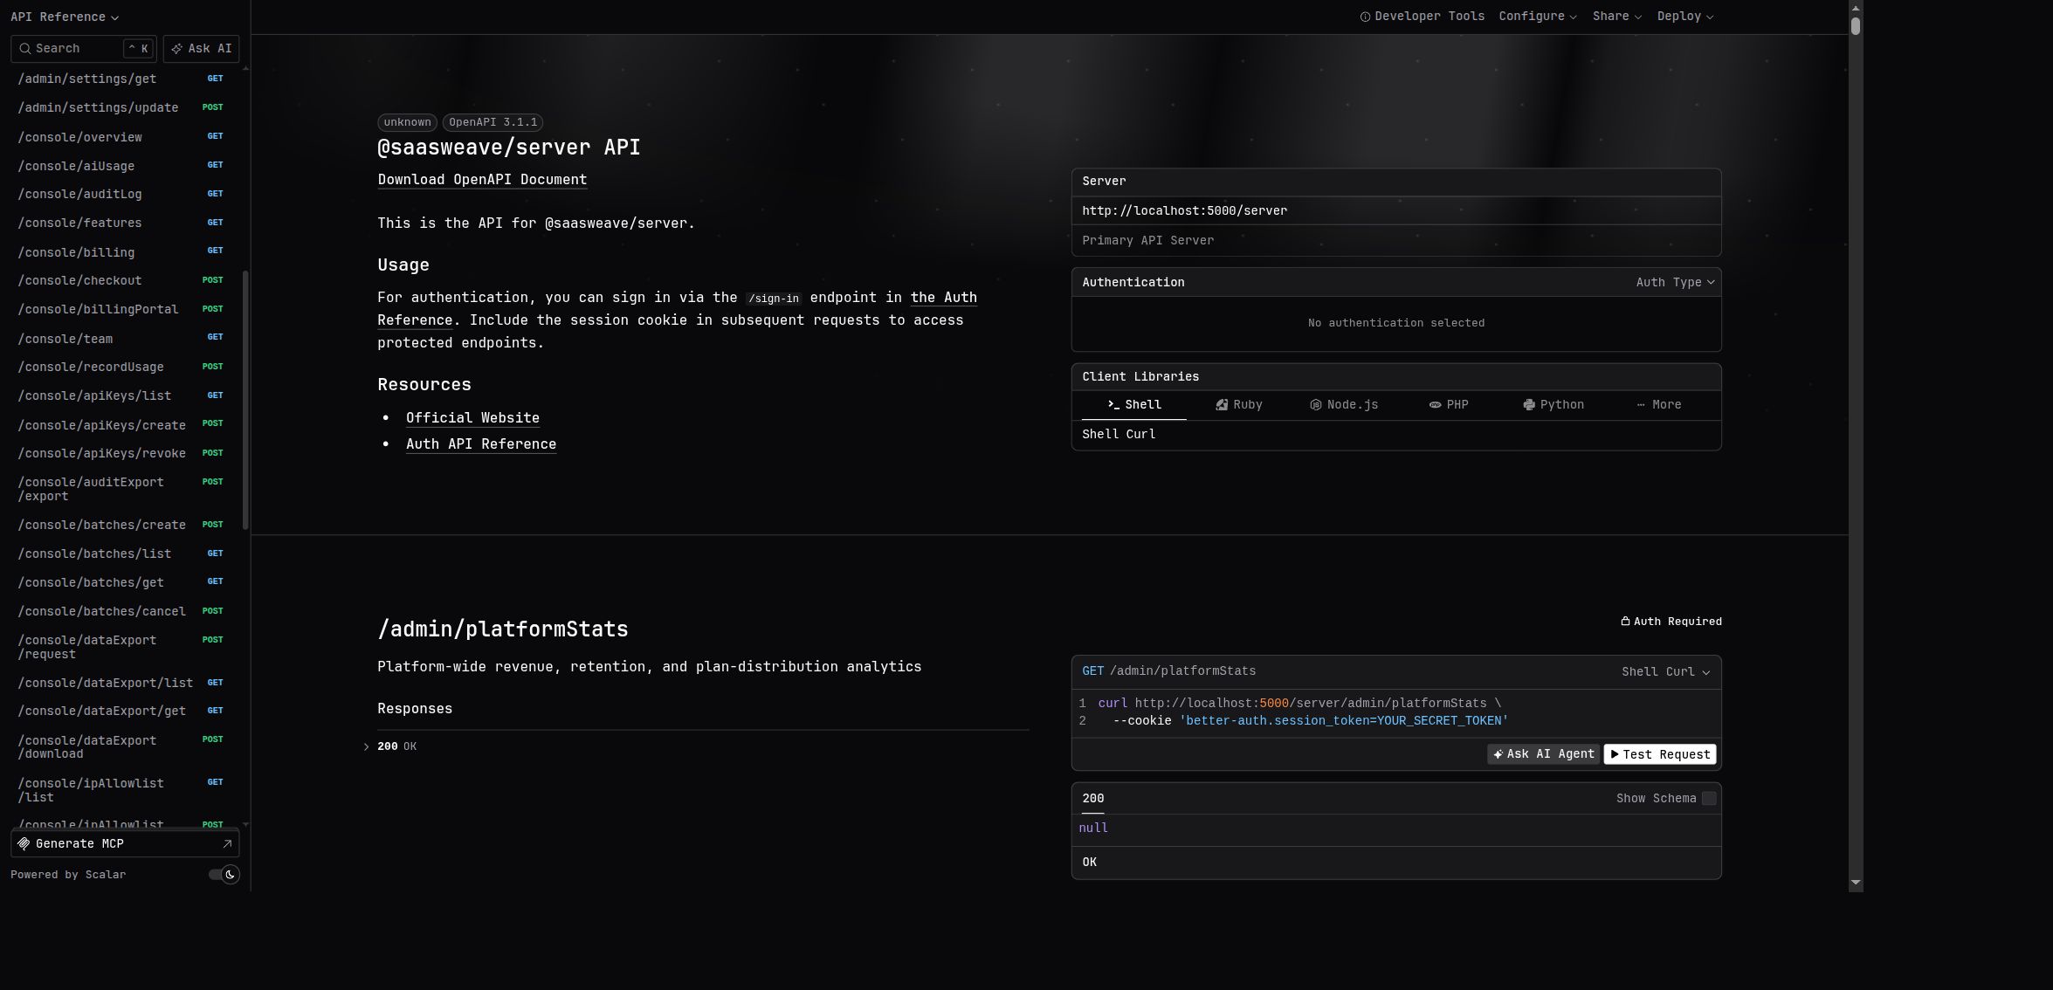Open the Share menu
This screenshot has width=2053, height=990.
click(x=1616, y=17)
